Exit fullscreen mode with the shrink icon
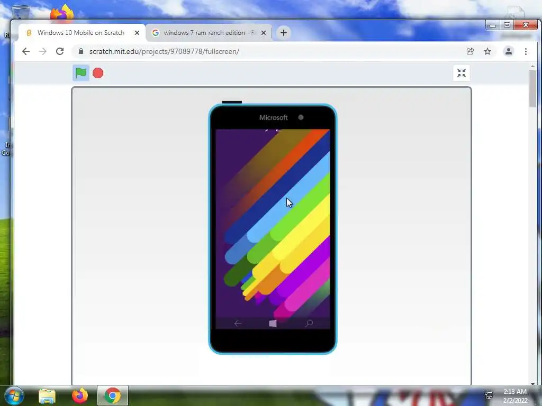Viewport: 542px width, 406px height. 461,73
